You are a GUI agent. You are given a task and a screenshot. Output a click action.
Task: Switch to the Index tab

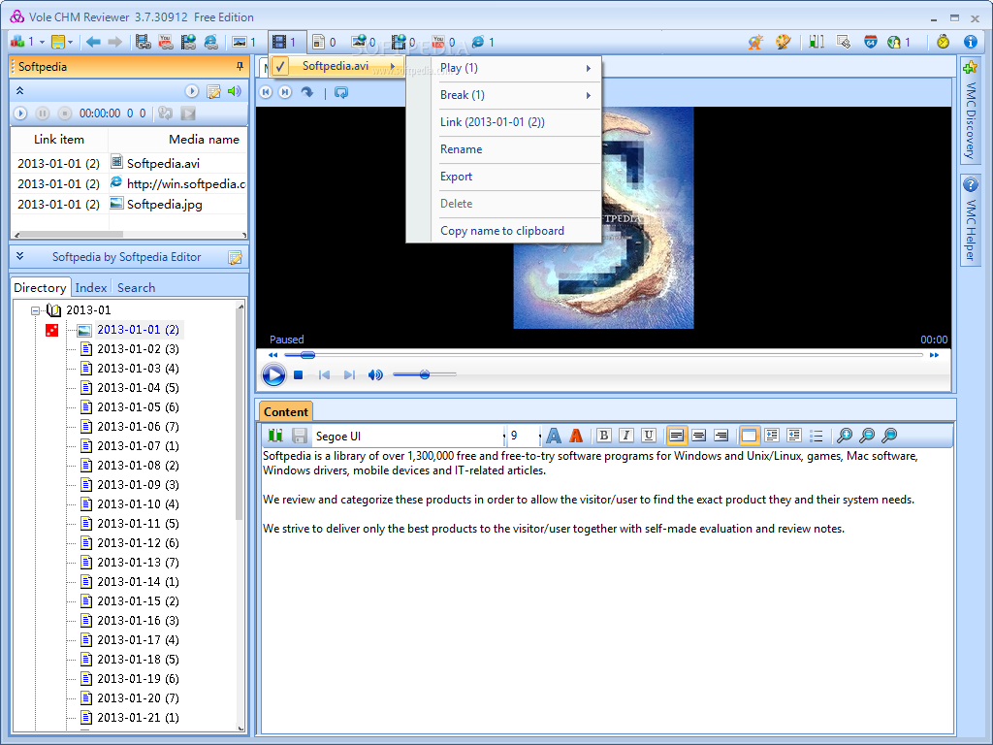click(91, 287)
